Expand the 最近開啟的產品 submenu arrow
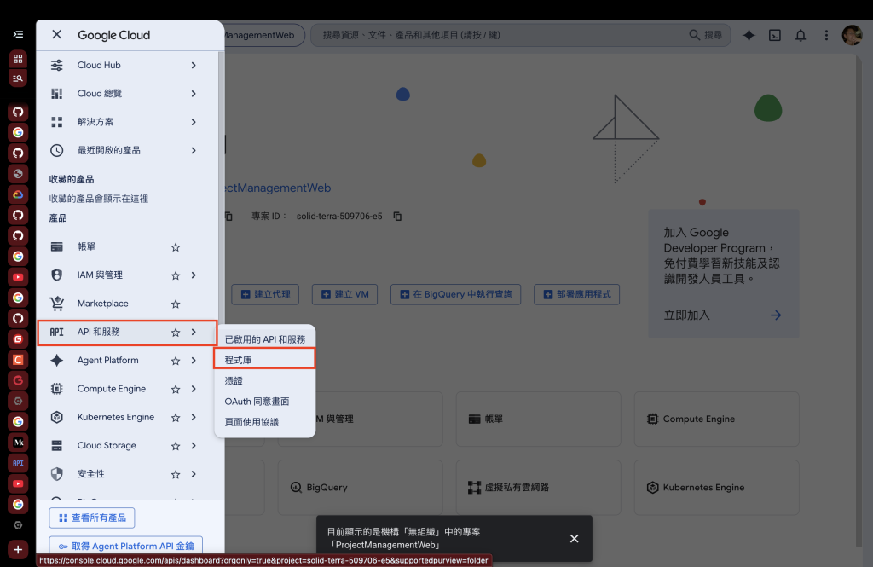The image size is (873, 567). pyautogui.click(x=194, y=150)
